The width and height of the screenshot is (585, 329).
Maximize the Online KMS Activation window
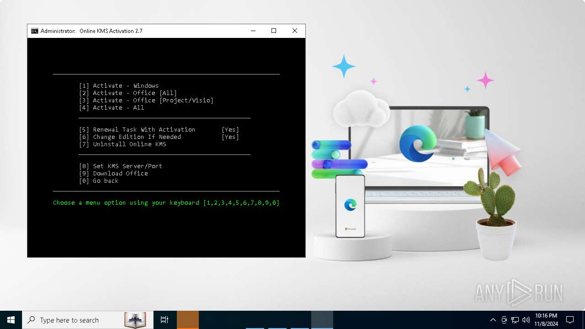274,31
